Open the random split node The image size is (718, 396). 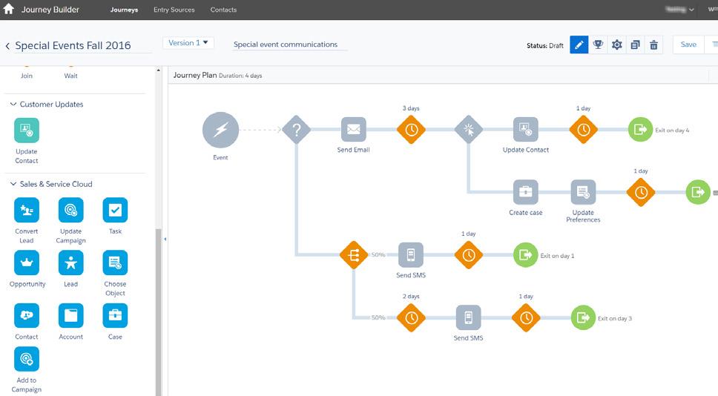click(x=354, y=255)
